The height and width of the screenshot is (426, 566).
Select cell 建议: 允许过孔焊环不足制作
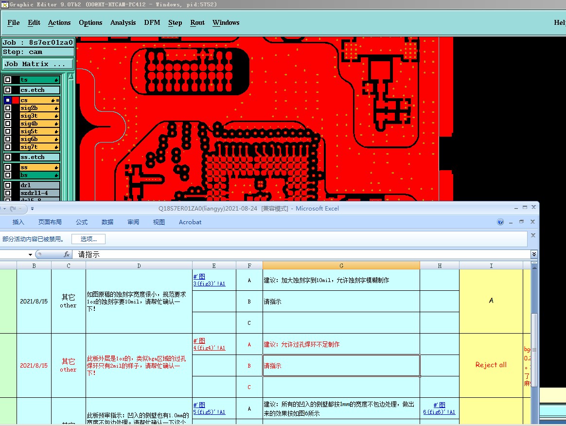pyautogui.click(x=341, y=344)
